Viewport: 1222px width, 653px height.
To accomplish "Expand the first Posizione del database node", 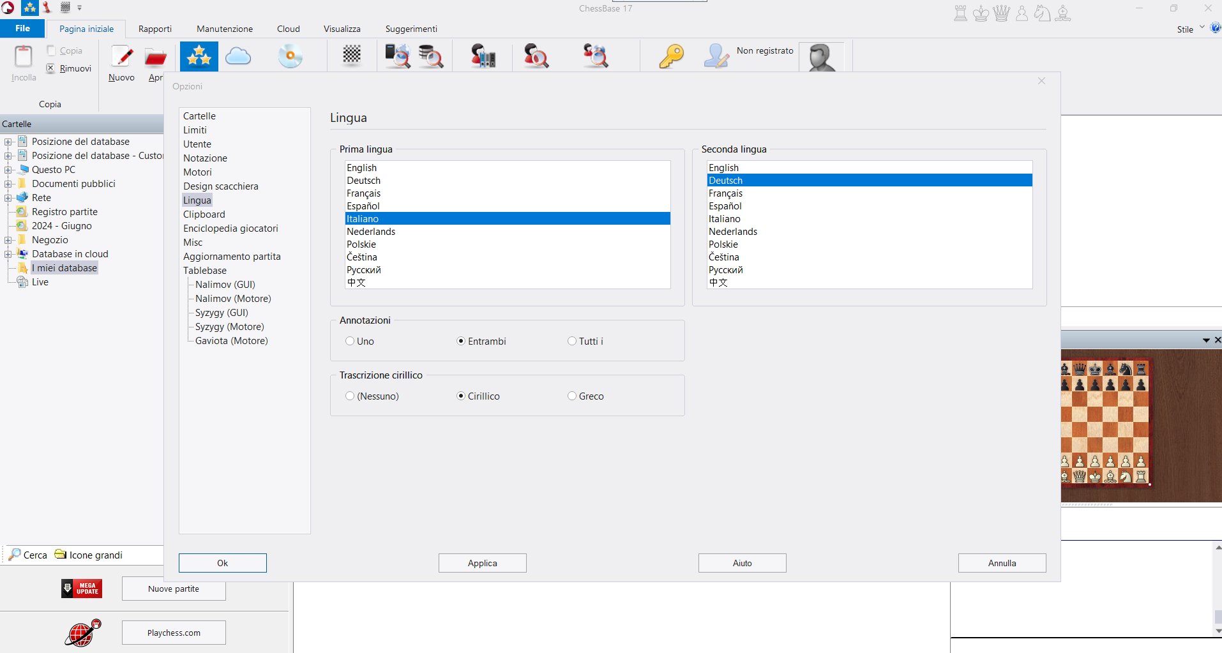I will pyautogui.click(x=8, y=142).
